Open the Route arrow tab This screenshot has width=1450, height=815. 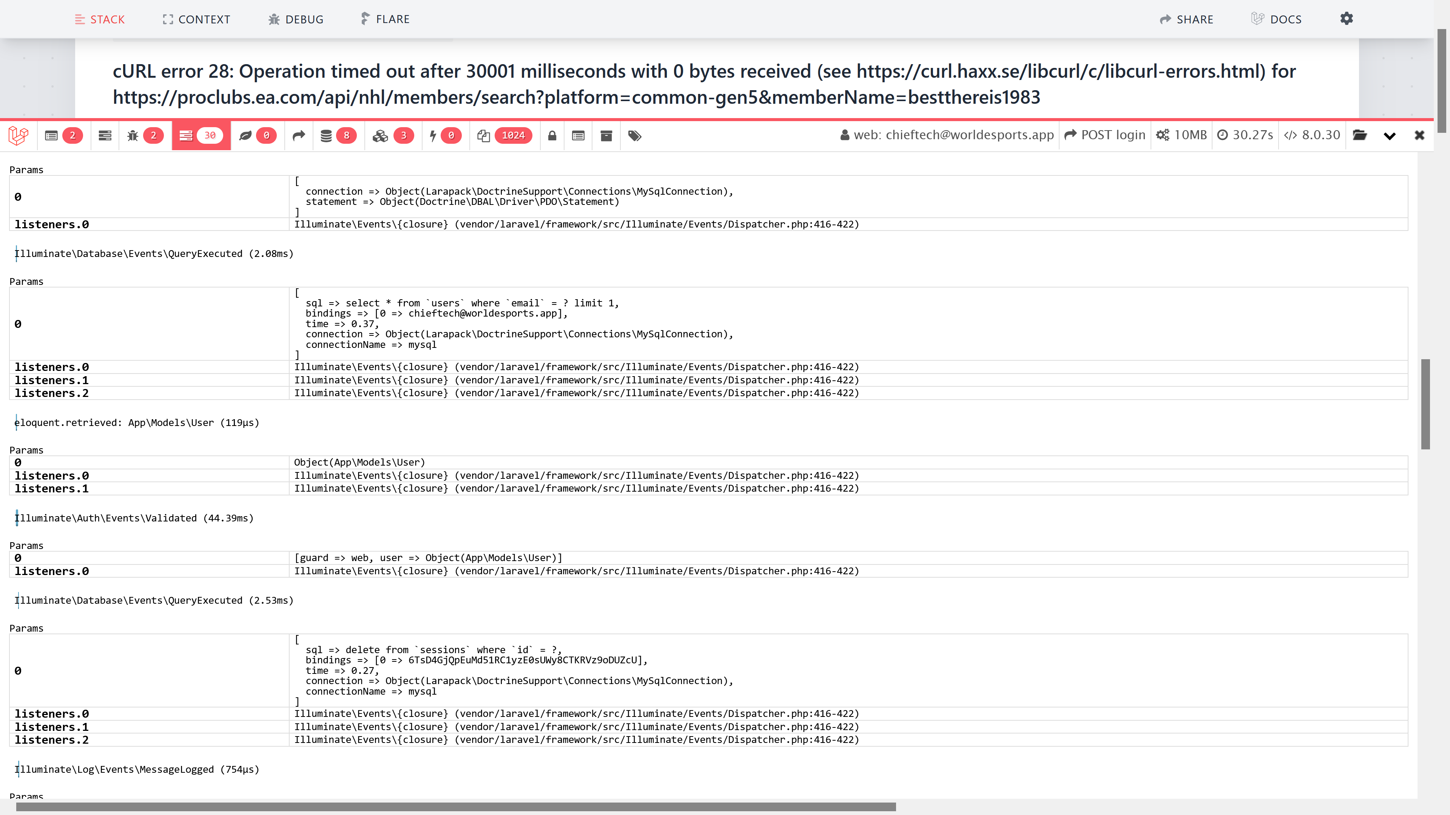point(299,135)
